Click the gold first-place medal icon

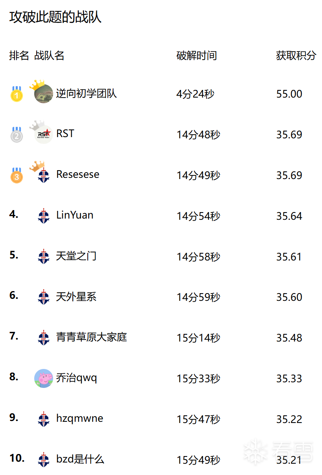coord(17,94)
